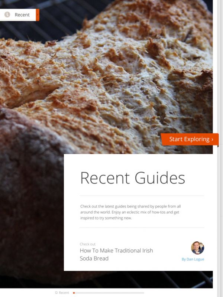Click the gray progress track at the bottom
The width and height of the screenshot is (223, 297).
click(110, 293)
